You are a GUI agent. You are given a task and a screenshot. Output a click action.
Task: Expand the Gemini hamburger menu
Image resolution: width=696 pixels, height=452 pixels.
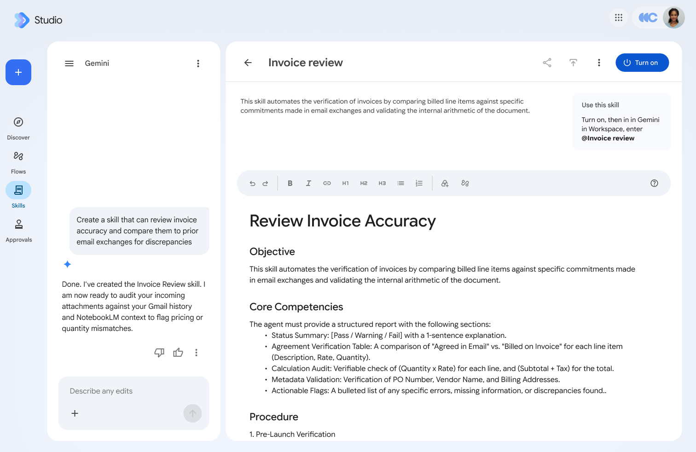(69, 64)
